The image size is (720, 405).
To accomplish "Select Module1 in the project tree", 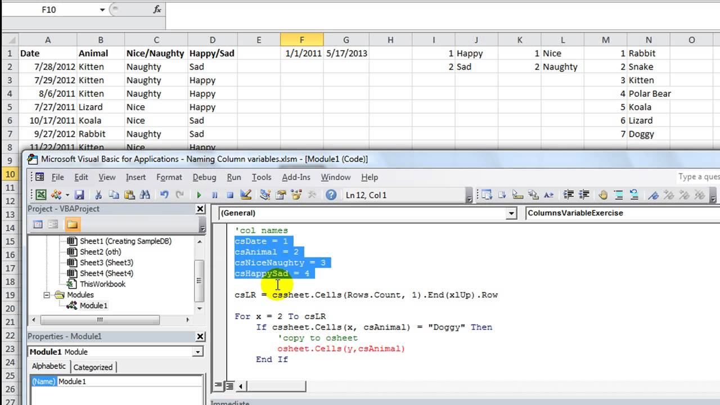I will (93, 305).
